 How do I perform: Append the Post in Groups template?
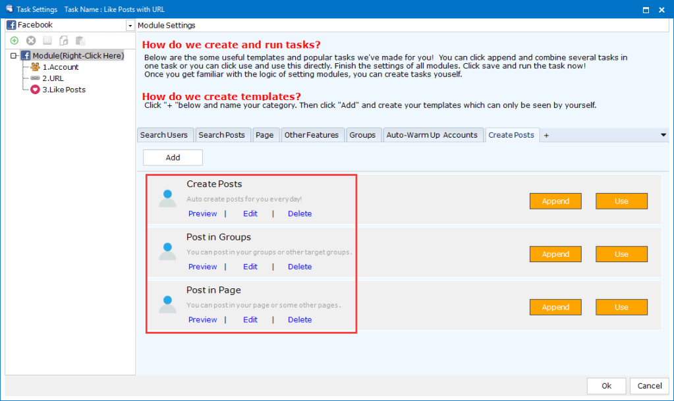pos(555,254)
